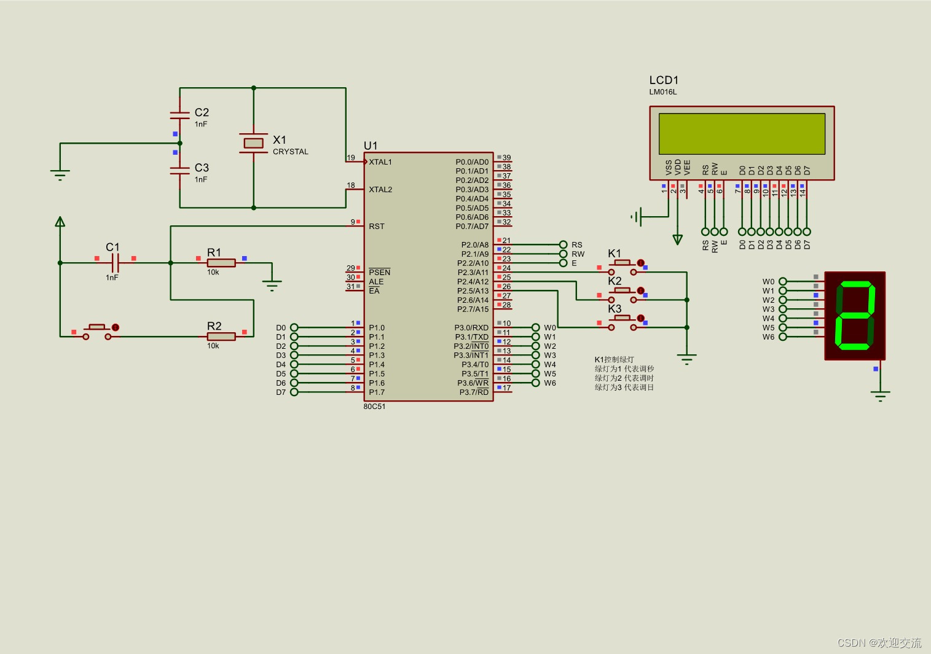The image size is (931, 654).
Task: Toggle the red latch dot on K1
Action: 640,263
